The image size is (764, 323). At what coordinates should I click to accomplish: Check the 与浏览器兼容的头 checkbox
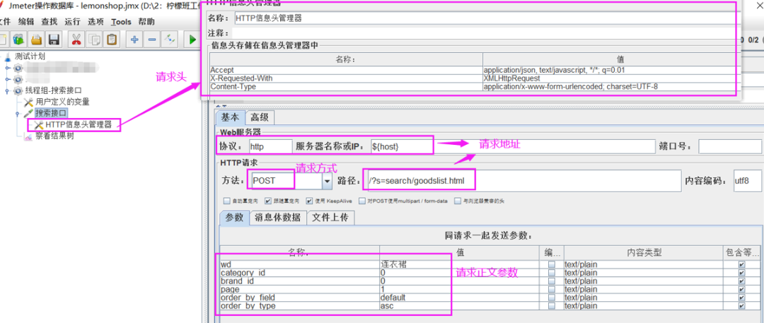tap(458, 201)
